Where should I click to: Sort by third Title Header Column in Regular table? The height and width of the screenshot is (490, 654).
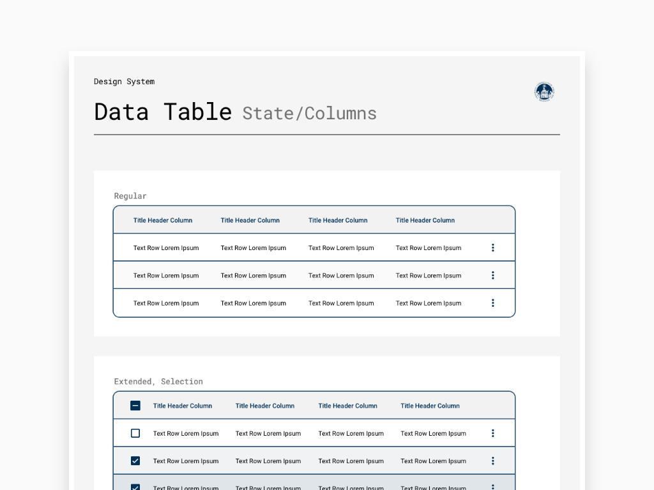click(338, 220)
